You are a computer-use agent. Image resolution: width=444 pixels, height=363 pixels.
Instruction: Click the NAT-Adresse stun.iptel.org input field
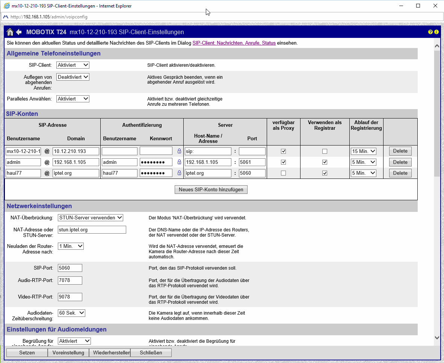tap(92, 230)
